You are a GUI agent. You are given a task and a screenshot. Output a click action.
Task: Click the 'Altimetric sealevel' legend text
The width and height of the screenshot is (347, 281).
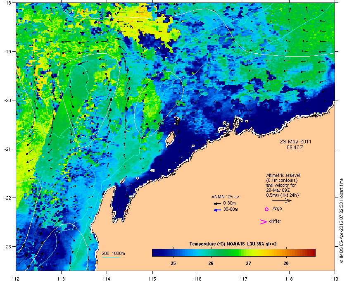click(x=283, y=175)
